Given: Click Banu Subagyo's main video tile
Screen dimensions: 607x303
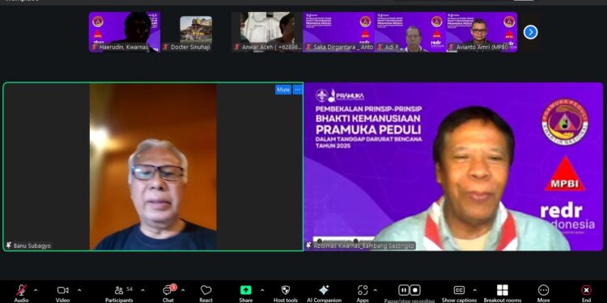Looking at the screenshot, I should [x=153, y=166].
